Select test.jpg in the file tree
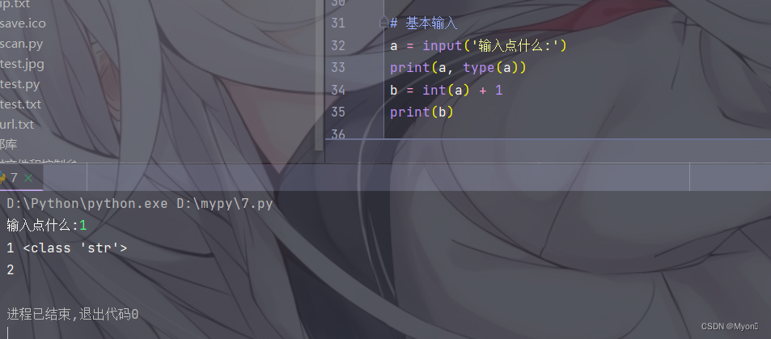 22,64
